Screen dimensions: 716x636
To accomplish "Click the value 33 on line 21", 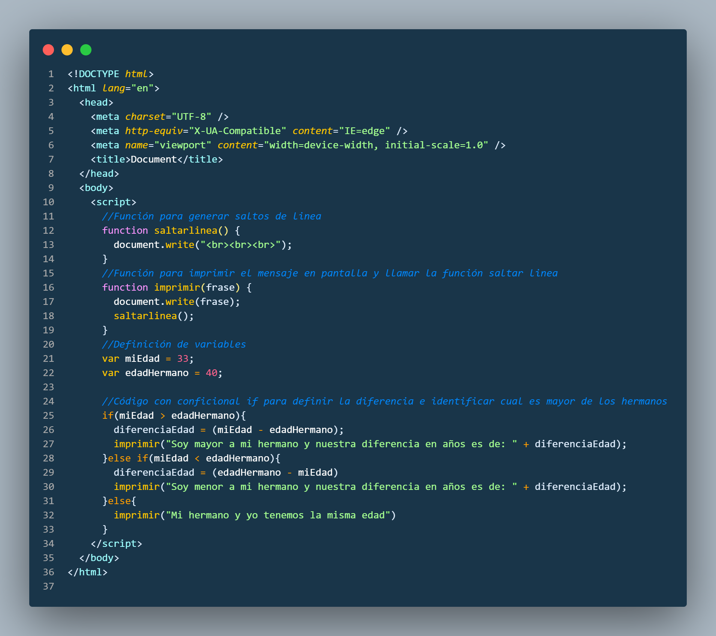I will coord(183,358).
